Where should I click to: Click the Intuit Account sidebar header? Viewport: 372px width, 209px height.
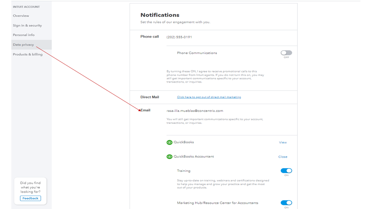pos(26,7)
